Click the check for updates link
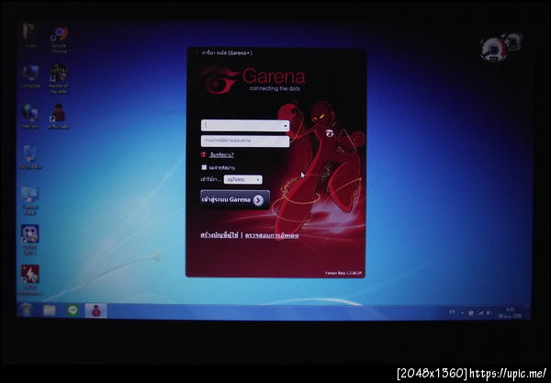551x383 pixels. (x=272, y=235)
